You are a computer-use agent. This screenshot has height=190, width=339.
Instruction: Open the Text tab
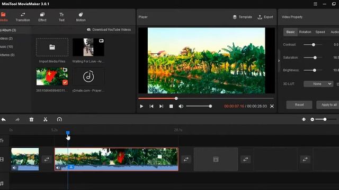(x=61, y=17)
